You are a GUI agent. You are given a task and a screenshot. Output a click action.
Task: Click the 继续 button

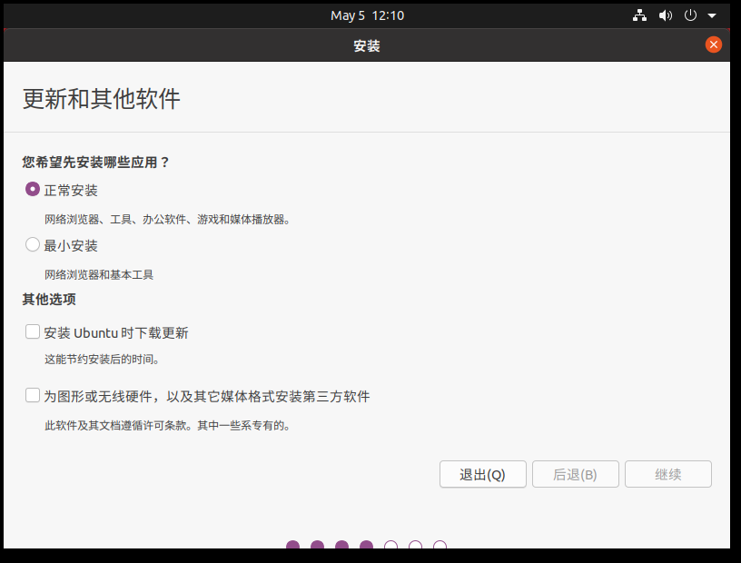point(667,474)
